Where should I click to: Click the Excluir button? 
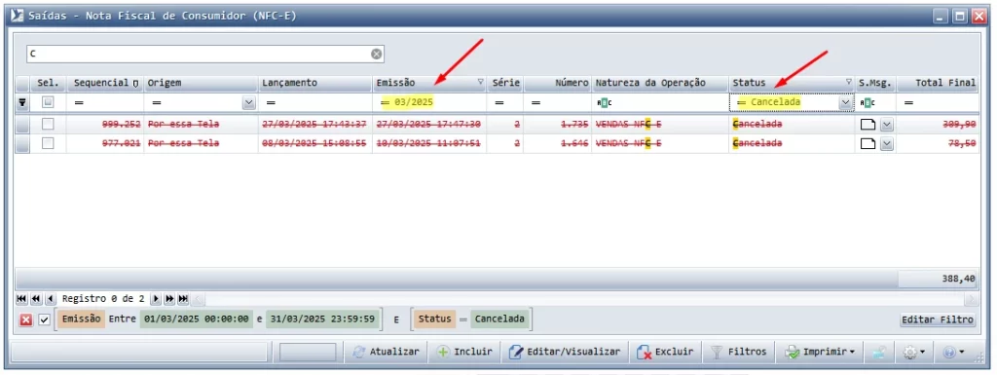pos(665,352)
